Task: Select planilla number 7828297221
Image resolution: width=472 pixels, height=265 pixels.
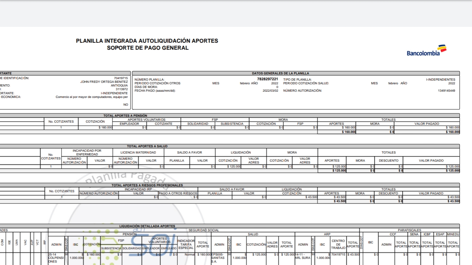Action: pyautogui.click(x=267, y=79)
